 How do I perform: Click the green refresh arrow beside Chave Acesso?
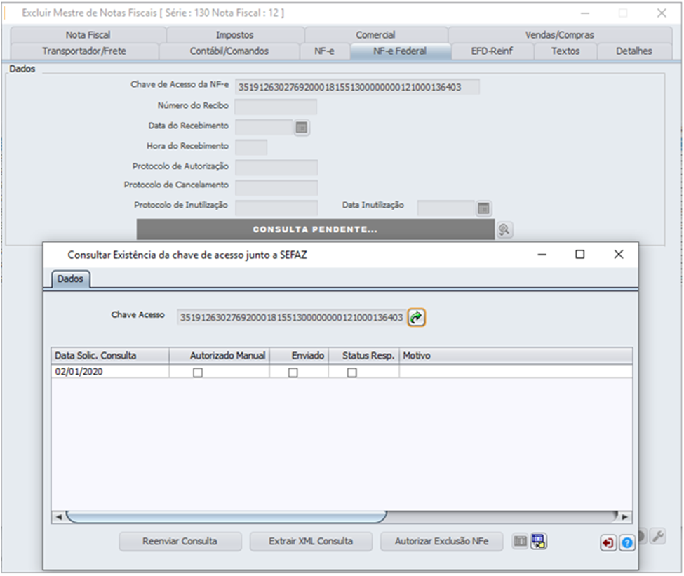[x=417, y=317]
